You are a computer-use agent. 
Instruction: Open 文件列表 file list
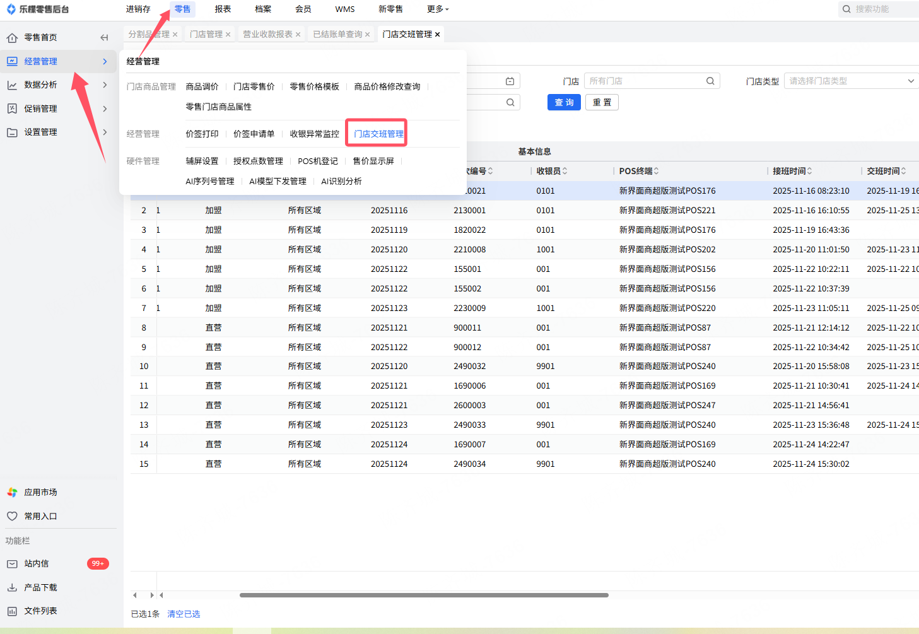point(40,611)
